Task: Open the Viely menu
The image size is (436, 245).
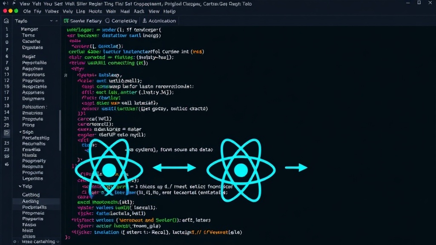Action: click(x=68, y=11)
